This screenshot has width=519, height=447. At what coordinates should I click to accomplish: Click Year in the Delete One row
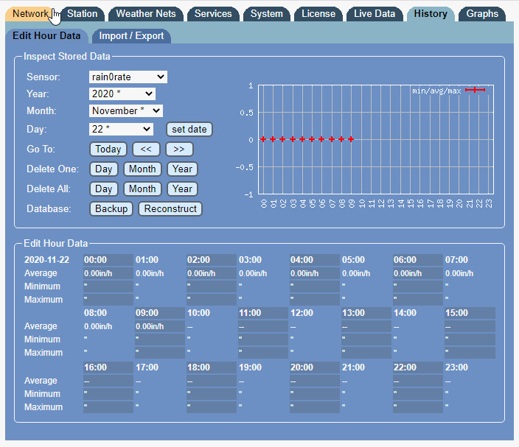pyautogui.click(x=182, y=169)
